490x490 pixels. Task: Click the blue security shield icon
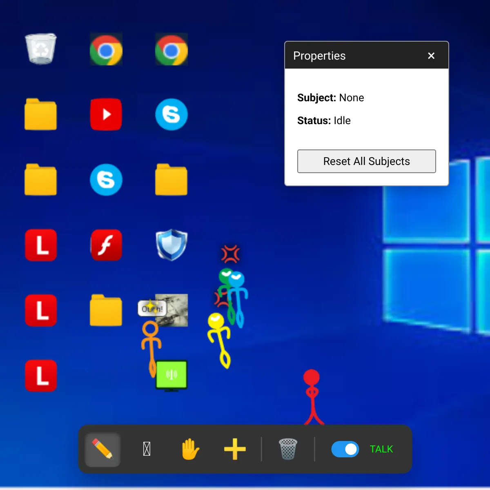click(171, 245)
